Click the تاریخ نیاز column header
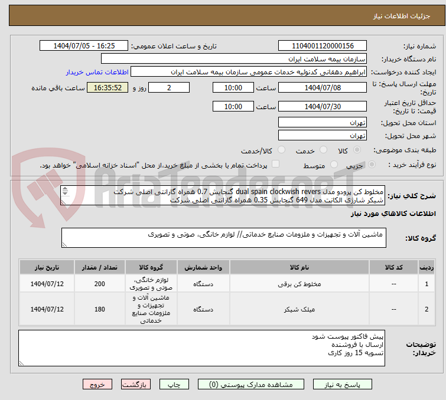Screen dimensions: 446x400 [x=47, y=267]
